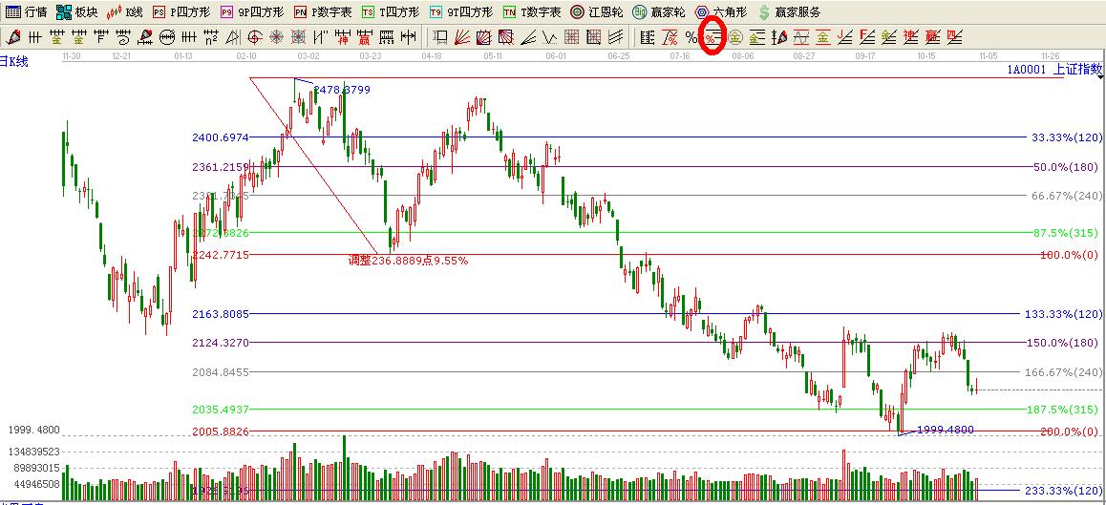Click the red pencil drawing tool
Viewport: 1106px width, 505px height.
click(13, 38)
